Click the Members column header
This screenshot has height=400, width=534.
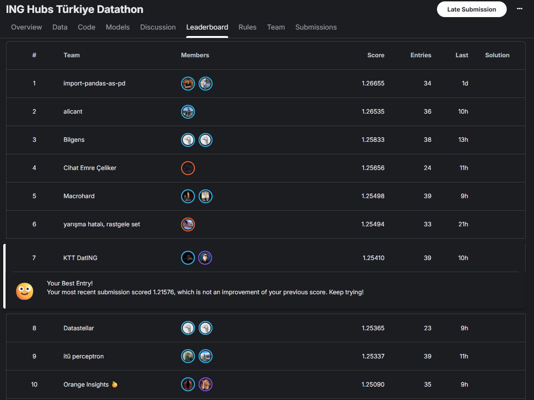coord(195,55)
